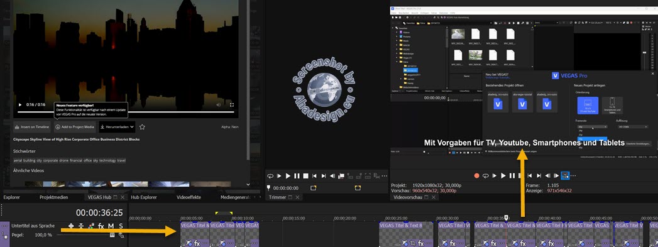Open Framerate dropdown in preview welcome dialog
Screen dimensions: 658x247
pyautogui.click(x=593, y=127)
